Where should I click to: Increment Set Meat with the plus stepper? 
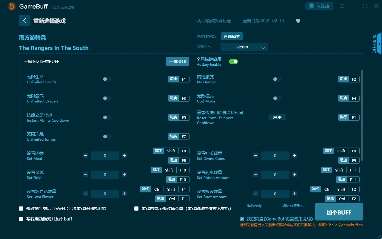124,156
